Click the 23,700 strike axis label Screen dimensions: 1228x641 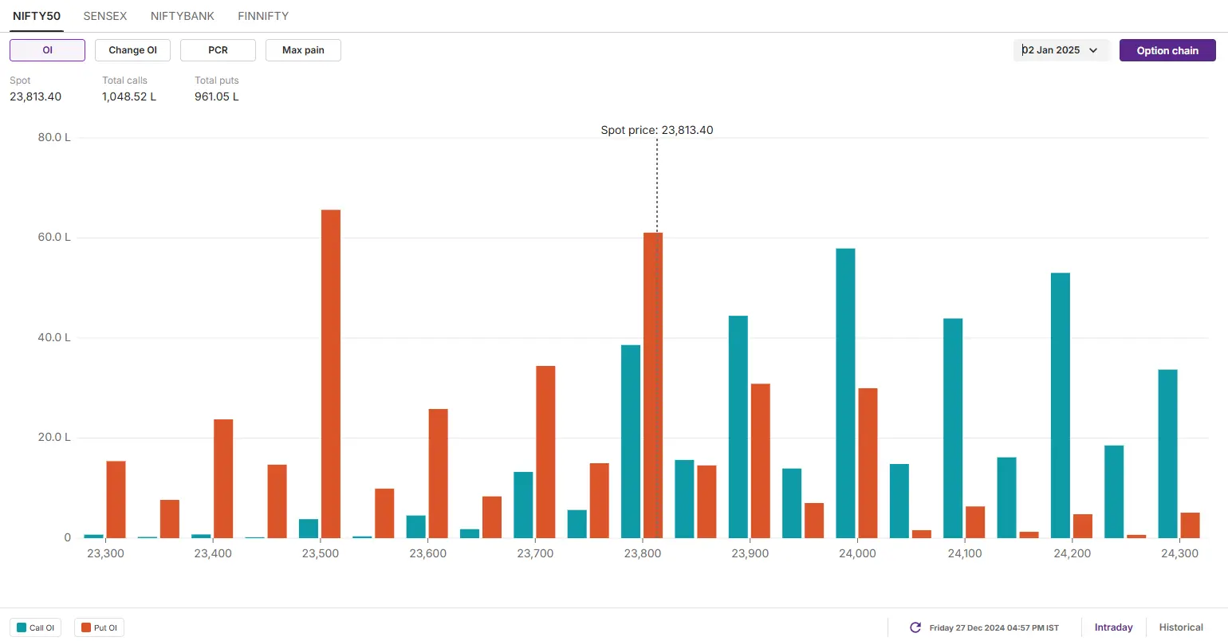(x=535, y=553)
